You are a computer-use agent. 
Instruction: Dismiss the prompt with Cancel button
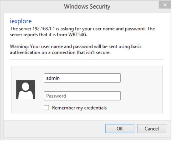click(152, 129)
